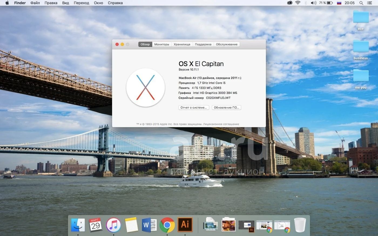Open the Файл menu
Viewport: 378px width, 236px height.
tap(35, 3)
